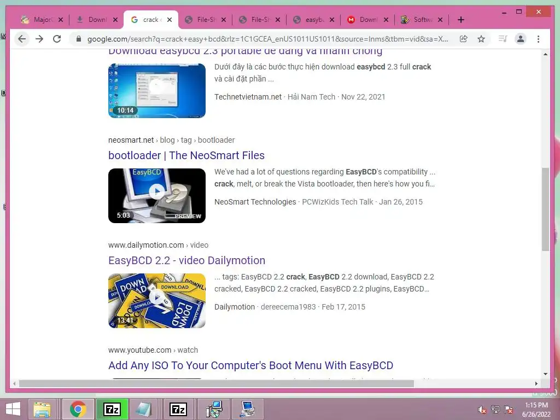The image size is (560, 420).
Task: Open the clock showing 1:15 PM
Action: pyautogui.click(x=536, y=410)
